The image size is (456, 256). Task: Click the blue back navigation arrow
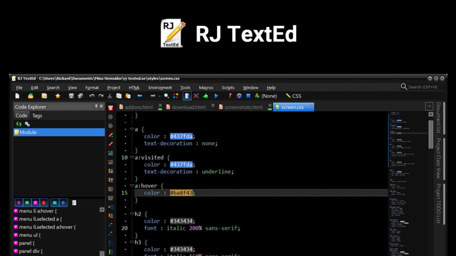pyautogui.click(x=139, y=96)
